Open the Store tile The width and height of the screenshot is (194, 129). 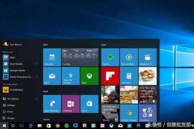coord(89,104)
